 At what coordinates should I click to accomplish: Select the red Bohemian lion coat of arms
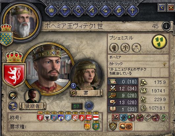tap(14, 75)
